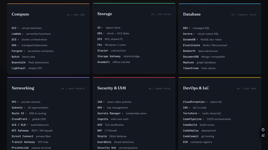Click the Security & IAM card heading
This screenshot has width=268, height=150.
click(112, 88)
